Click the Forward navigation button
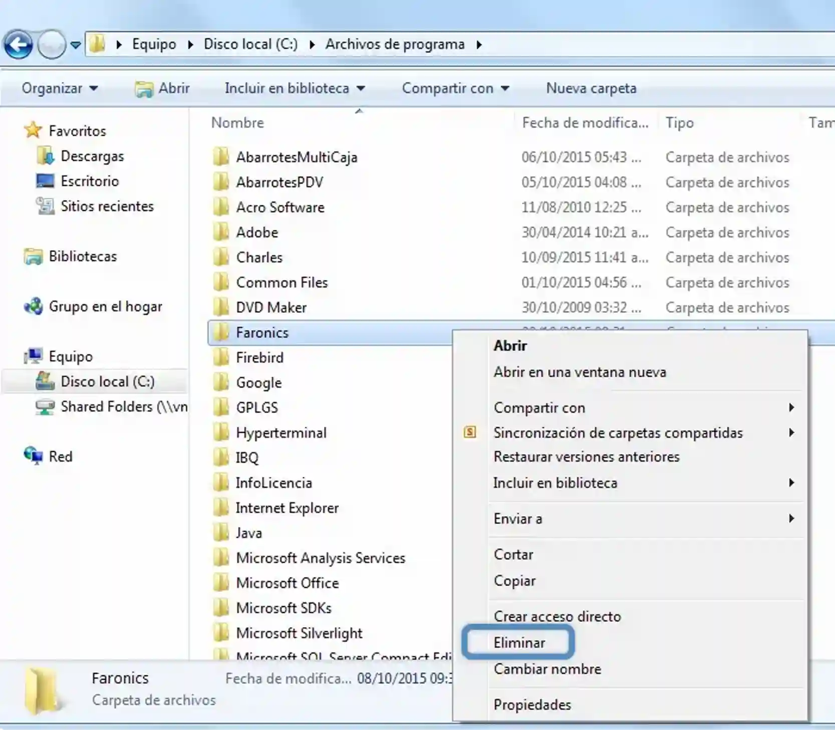 tap(52, 45)
